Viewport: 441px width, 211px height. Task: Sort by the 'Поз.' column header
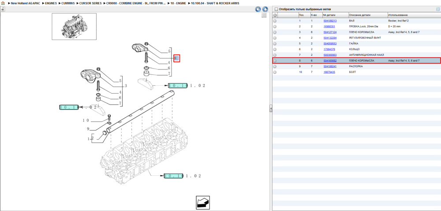(304, 15)
